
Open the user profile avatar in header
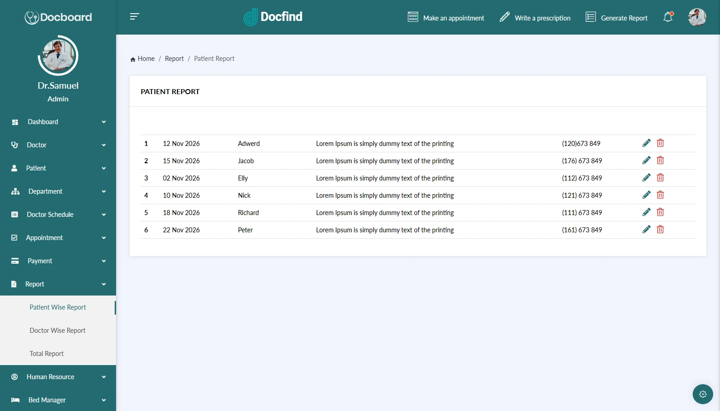[697, 17]
